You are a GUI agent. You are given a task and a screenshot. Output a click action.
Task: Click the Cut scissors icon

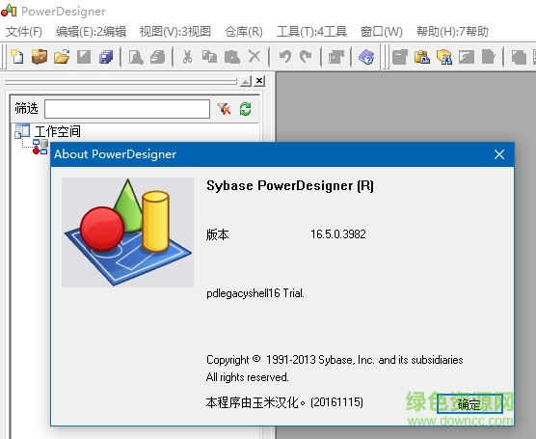pos(187,57)
